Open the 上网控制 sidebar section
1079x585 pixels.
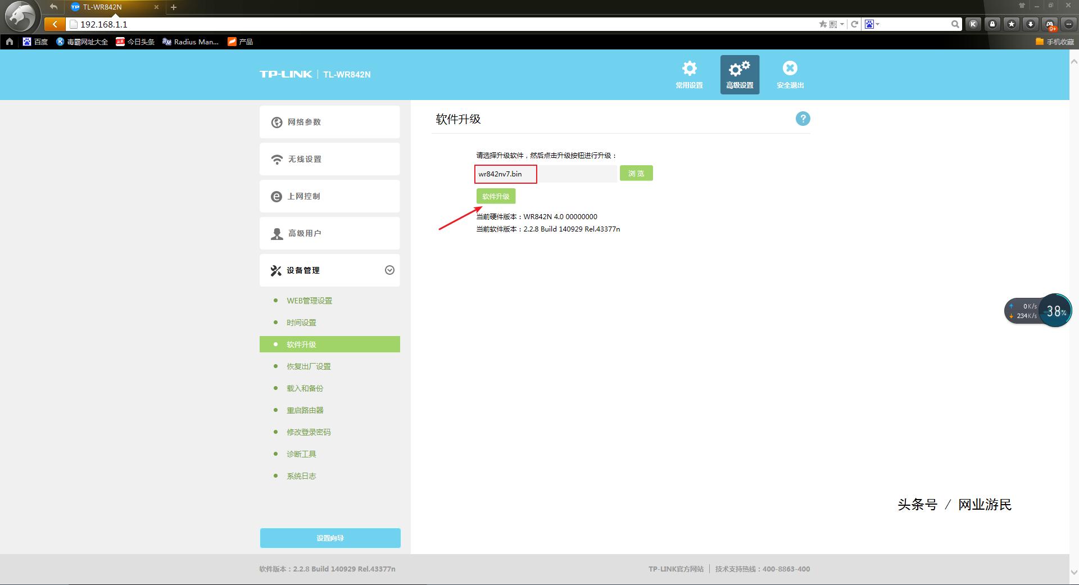330,196
